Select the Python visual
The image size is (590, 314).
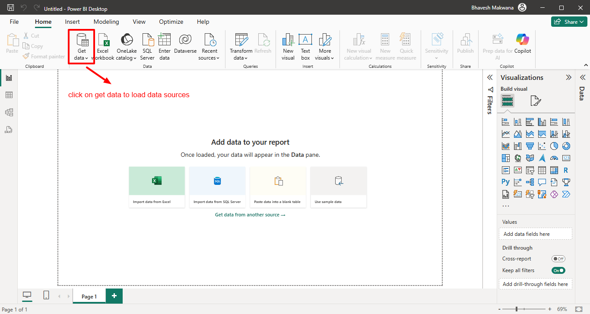(505, 182)
